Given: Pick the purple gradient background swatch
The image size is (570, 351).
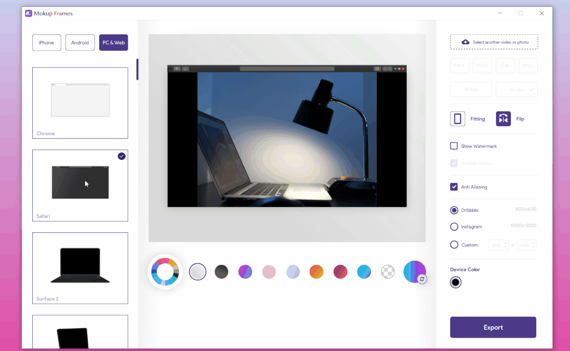Looking at the screenshot, I should (245, 272).
